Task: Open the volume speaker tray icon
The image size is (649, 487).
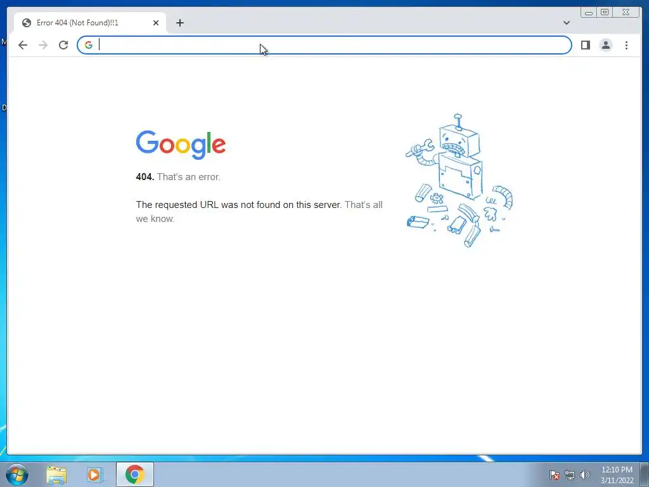Action: (x=584, y=475)
